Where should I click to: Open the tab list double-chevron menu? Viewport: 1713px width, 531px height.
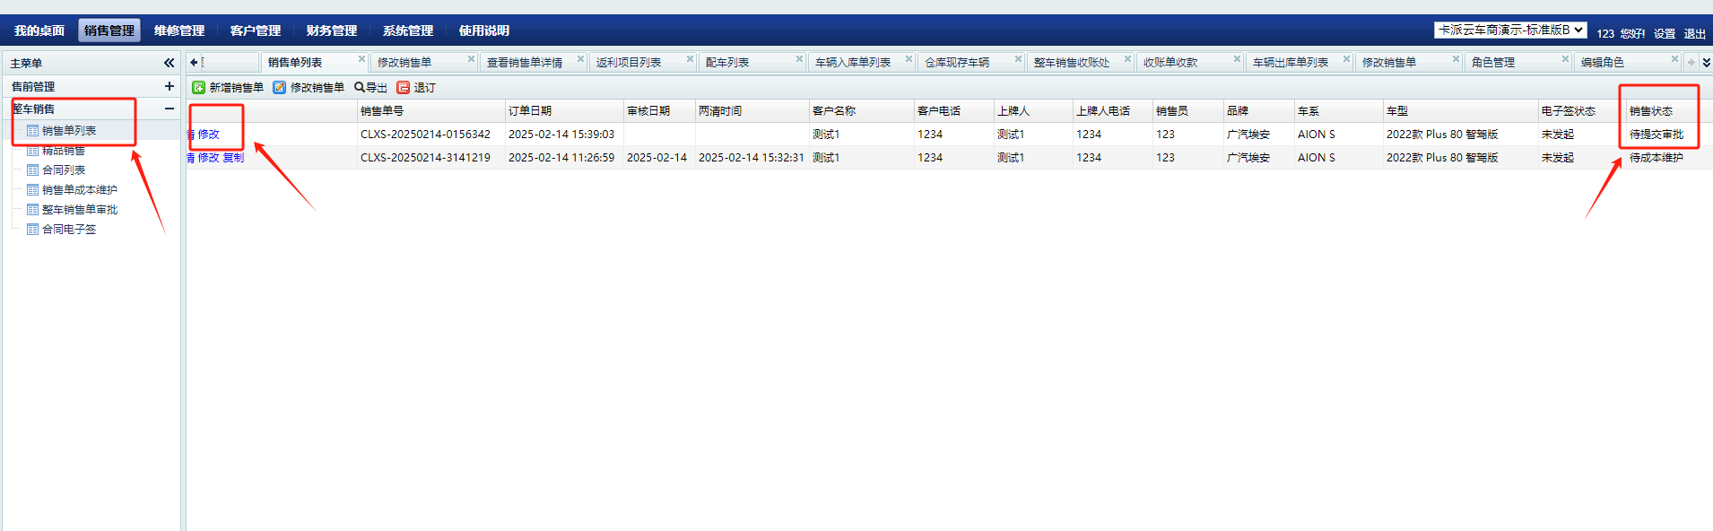click(x=1706, y=63)
